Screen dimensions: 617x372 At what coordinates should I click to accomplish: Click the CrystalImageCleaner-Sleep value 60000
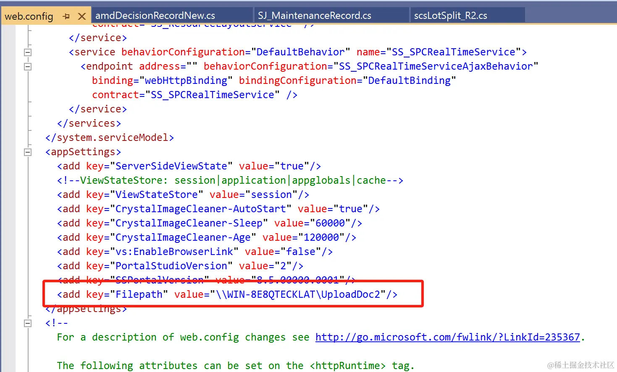(x=330, y=223)
